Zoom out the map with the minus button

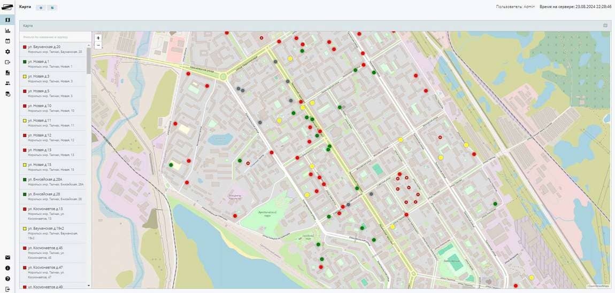98,45
